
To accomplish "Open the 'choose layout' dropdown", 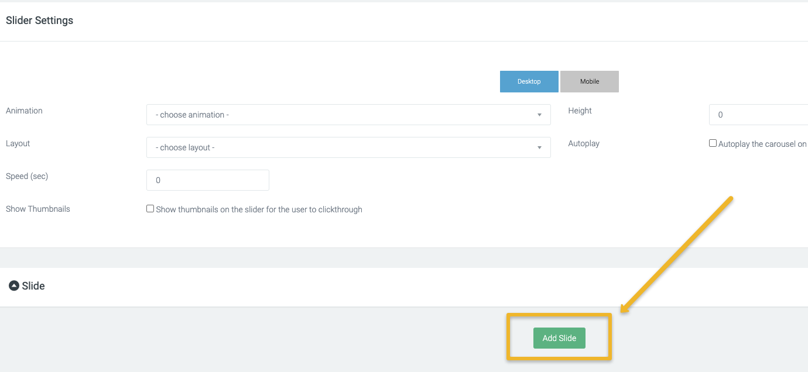I will pyautogui.click(x=348, y=148).
